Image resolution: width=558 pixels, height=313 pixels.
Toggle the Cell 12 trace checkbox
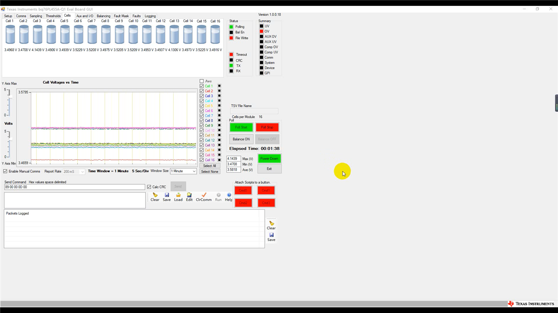pyautogui.click(x=202, y=140)
